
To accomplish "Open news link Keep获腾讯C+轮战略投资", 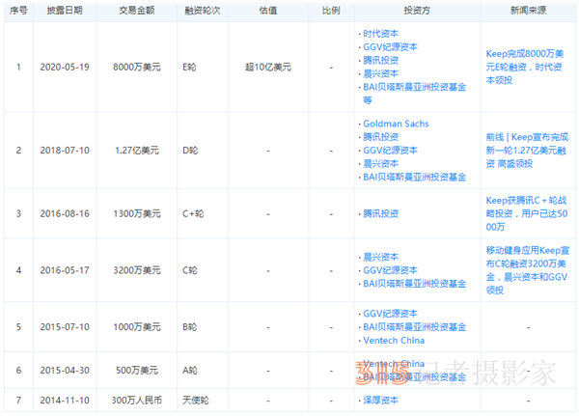I will 527,213.
